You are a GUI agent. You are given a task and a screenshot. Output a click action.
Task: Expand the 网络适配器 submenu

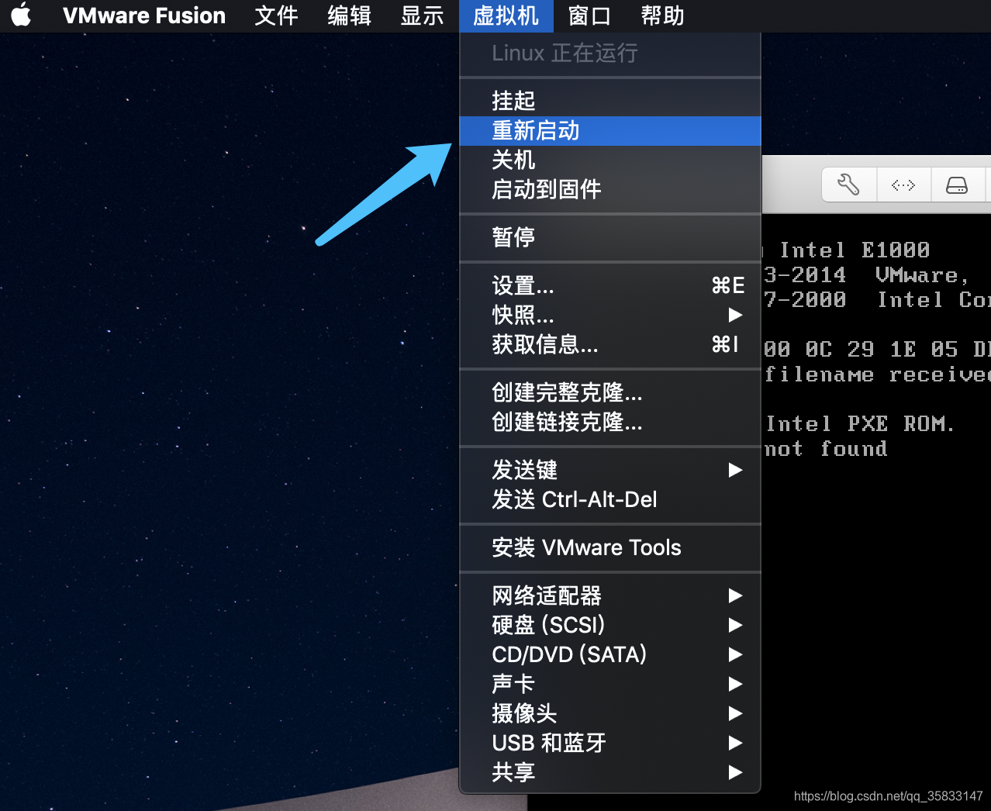[x=610, y=595]
